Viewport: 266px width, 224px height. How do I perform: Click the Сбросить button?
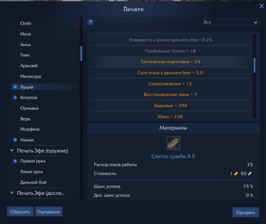tap(20, 212)
